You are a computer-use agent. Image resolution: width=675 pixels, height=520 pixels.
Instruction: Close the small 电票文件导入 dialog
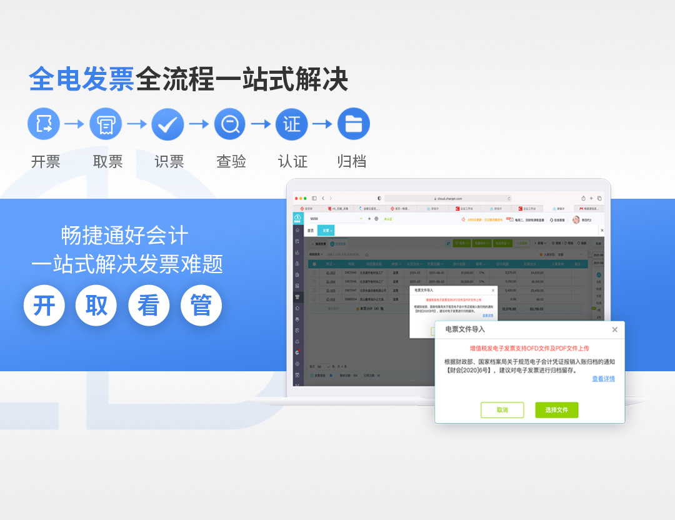click(493, 290)
